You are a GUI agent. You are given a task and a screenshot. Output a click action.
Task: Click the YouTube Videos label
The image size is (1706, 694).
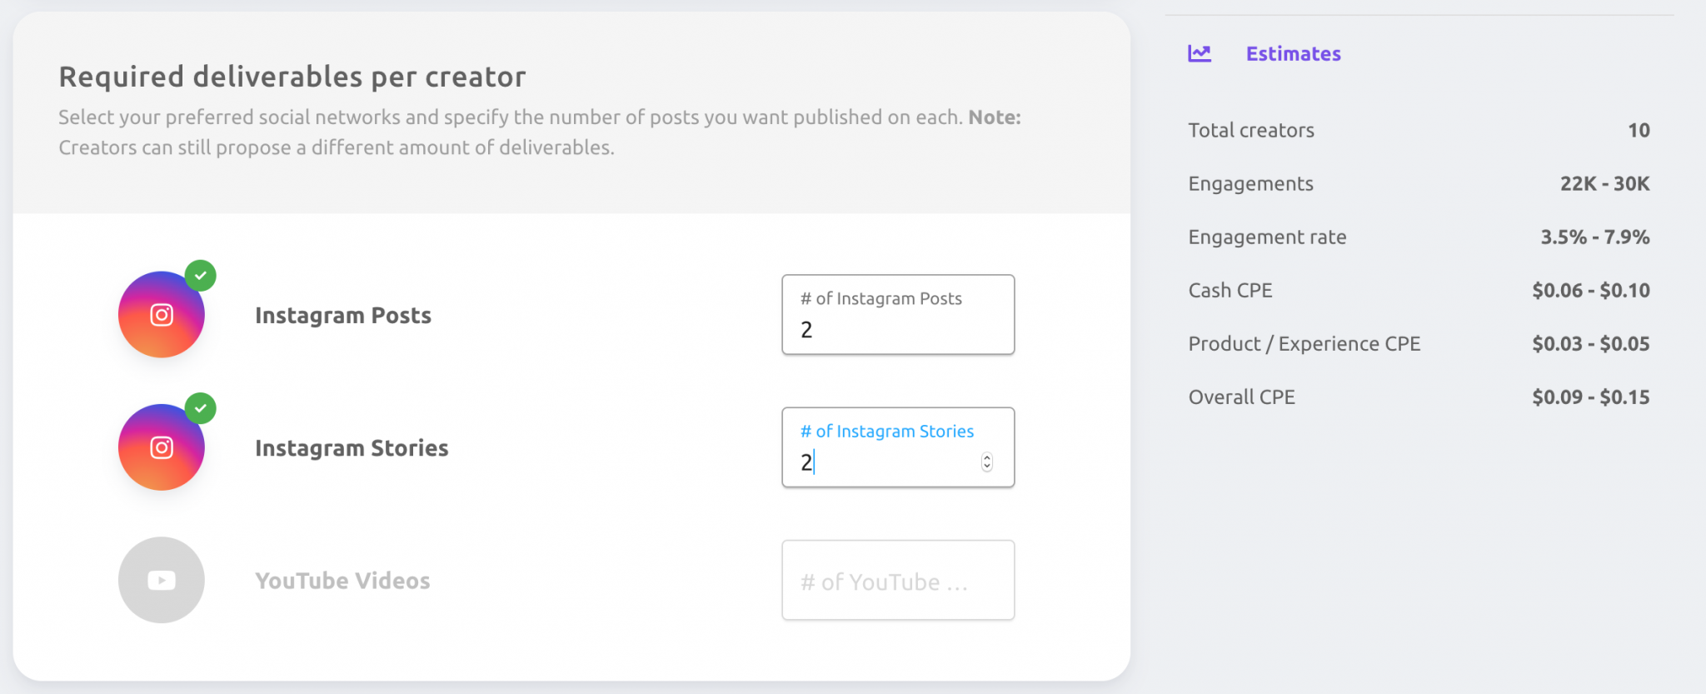coord(342,581)
